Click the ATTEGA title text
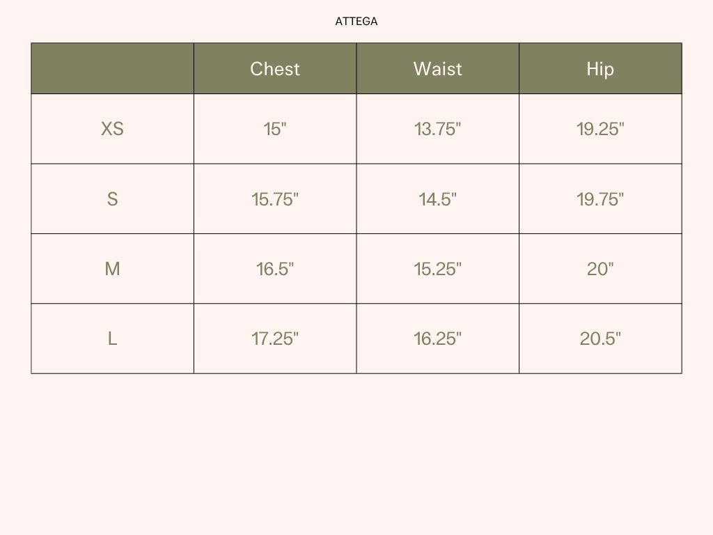The image size is (713, 535). pos(356,22)
